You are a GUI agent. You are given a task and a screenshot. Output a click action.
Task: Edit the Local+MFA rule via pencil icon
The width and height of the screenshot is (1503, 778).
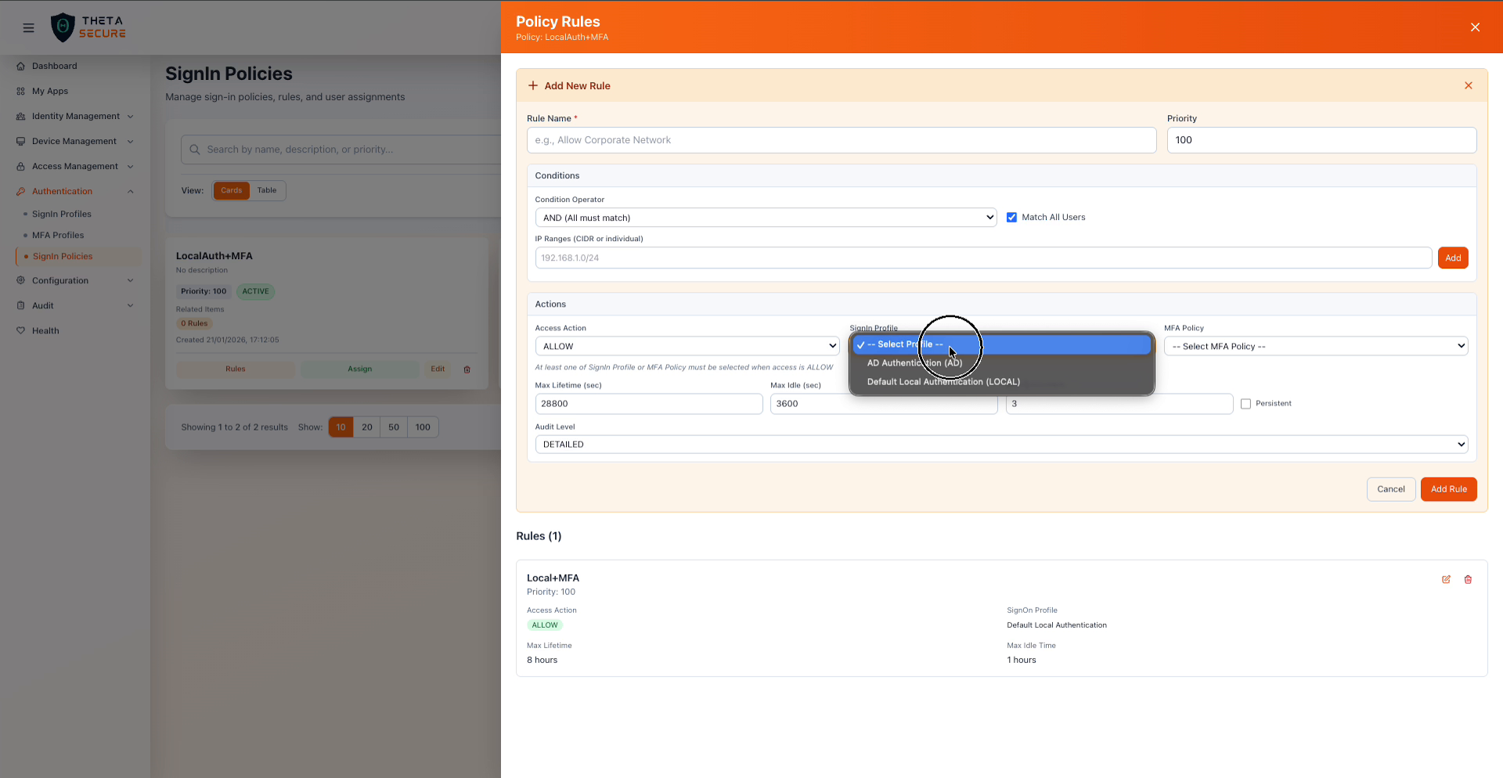coord(1446,580)
